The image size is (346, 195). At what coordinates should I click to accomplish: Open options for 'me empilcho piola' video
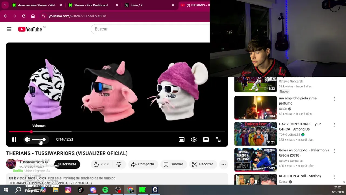334,99
